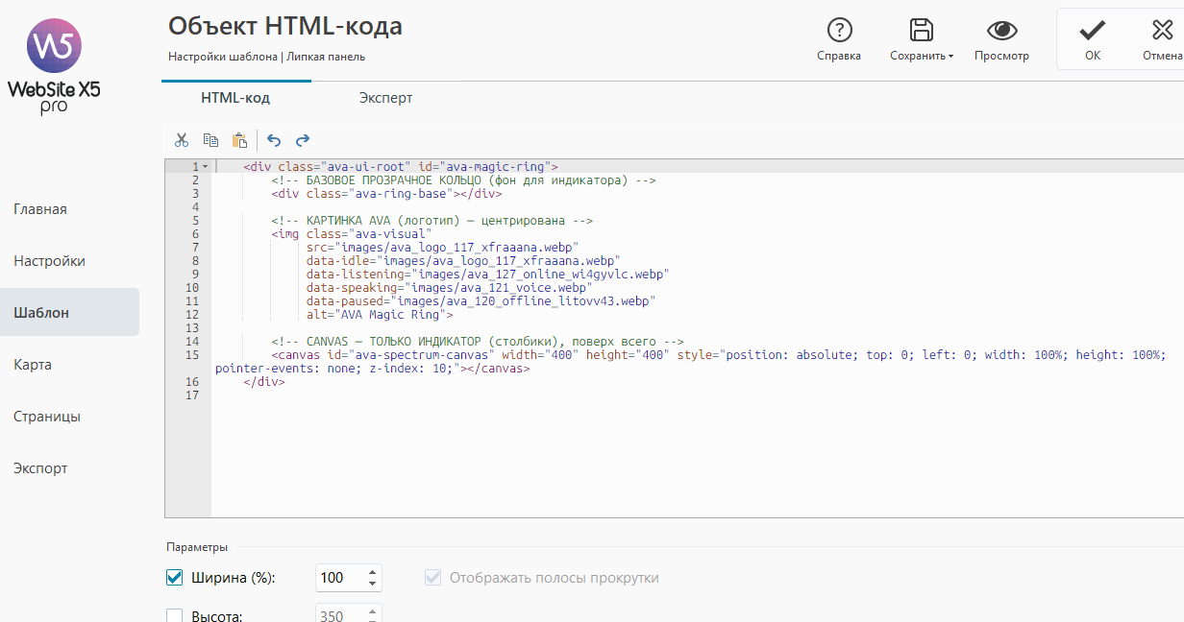
Task: Click the Сохранить floppy disk icon
Action: pos(921,31)
